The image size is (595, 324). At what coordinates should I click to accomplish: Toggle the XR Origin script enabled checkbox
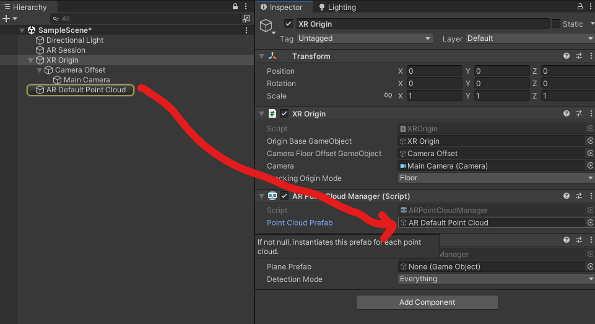(x=284, y=113)
